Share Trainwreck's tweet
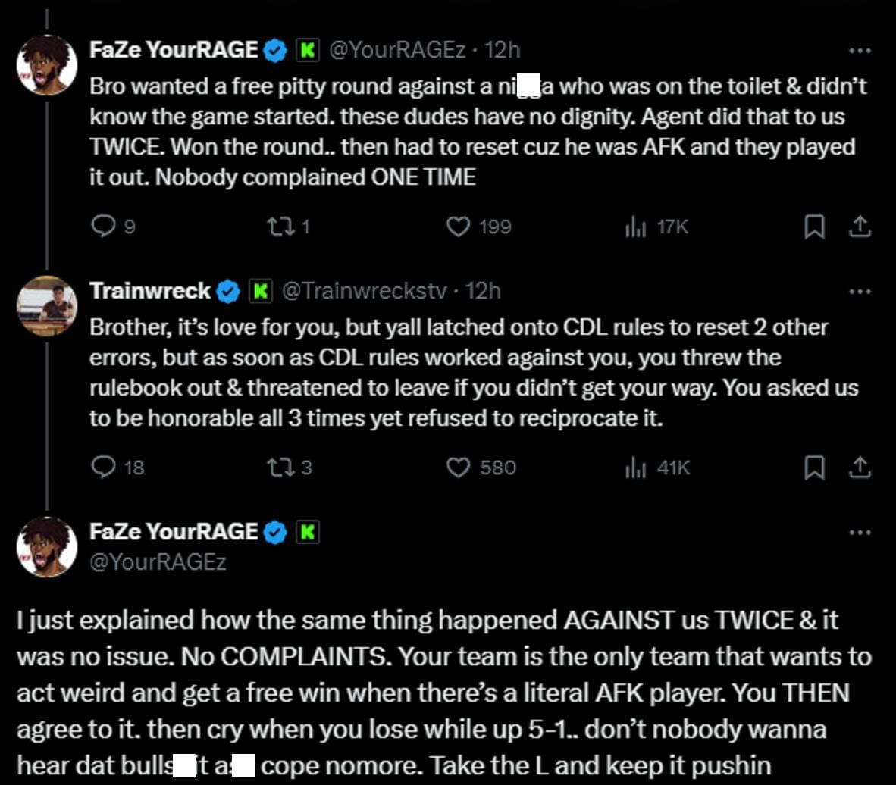 860,468
